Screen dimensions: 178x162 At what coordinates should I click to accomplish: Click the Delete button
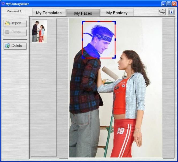click(x=15, y=46)
